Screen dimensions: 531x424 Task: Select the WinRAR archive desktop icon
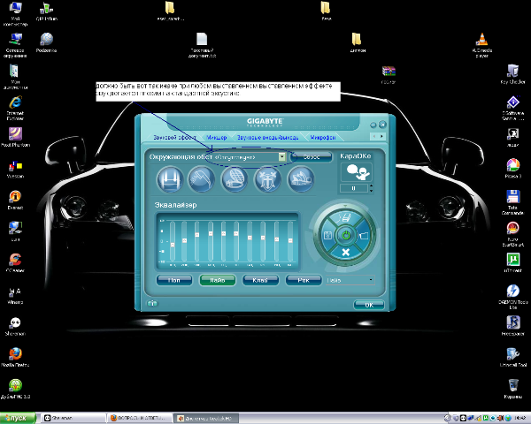tap(389, 75)
